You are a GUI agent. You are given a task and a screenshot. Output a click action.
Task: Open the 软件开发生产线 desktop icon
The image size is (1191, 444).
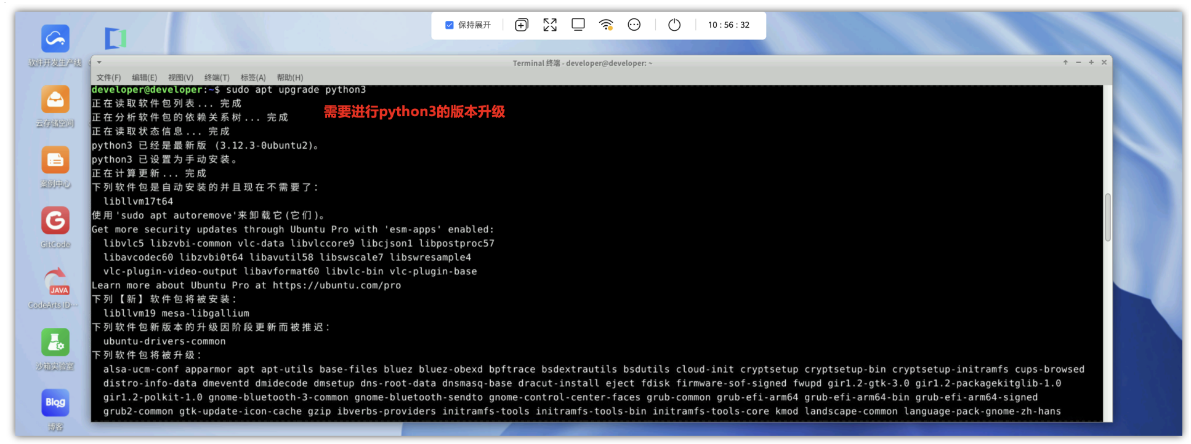click(x=55, y=39)
